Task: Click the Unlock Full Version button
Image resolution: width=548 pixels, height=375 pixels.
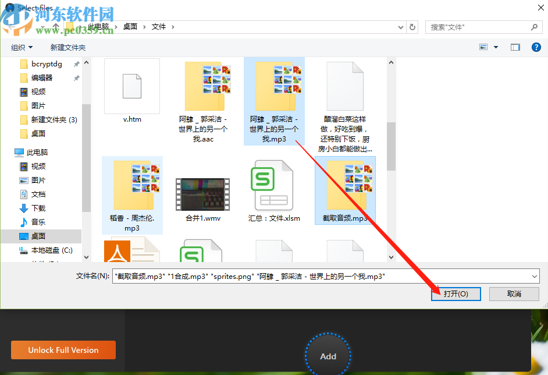Action: click(x=63, y=350)
